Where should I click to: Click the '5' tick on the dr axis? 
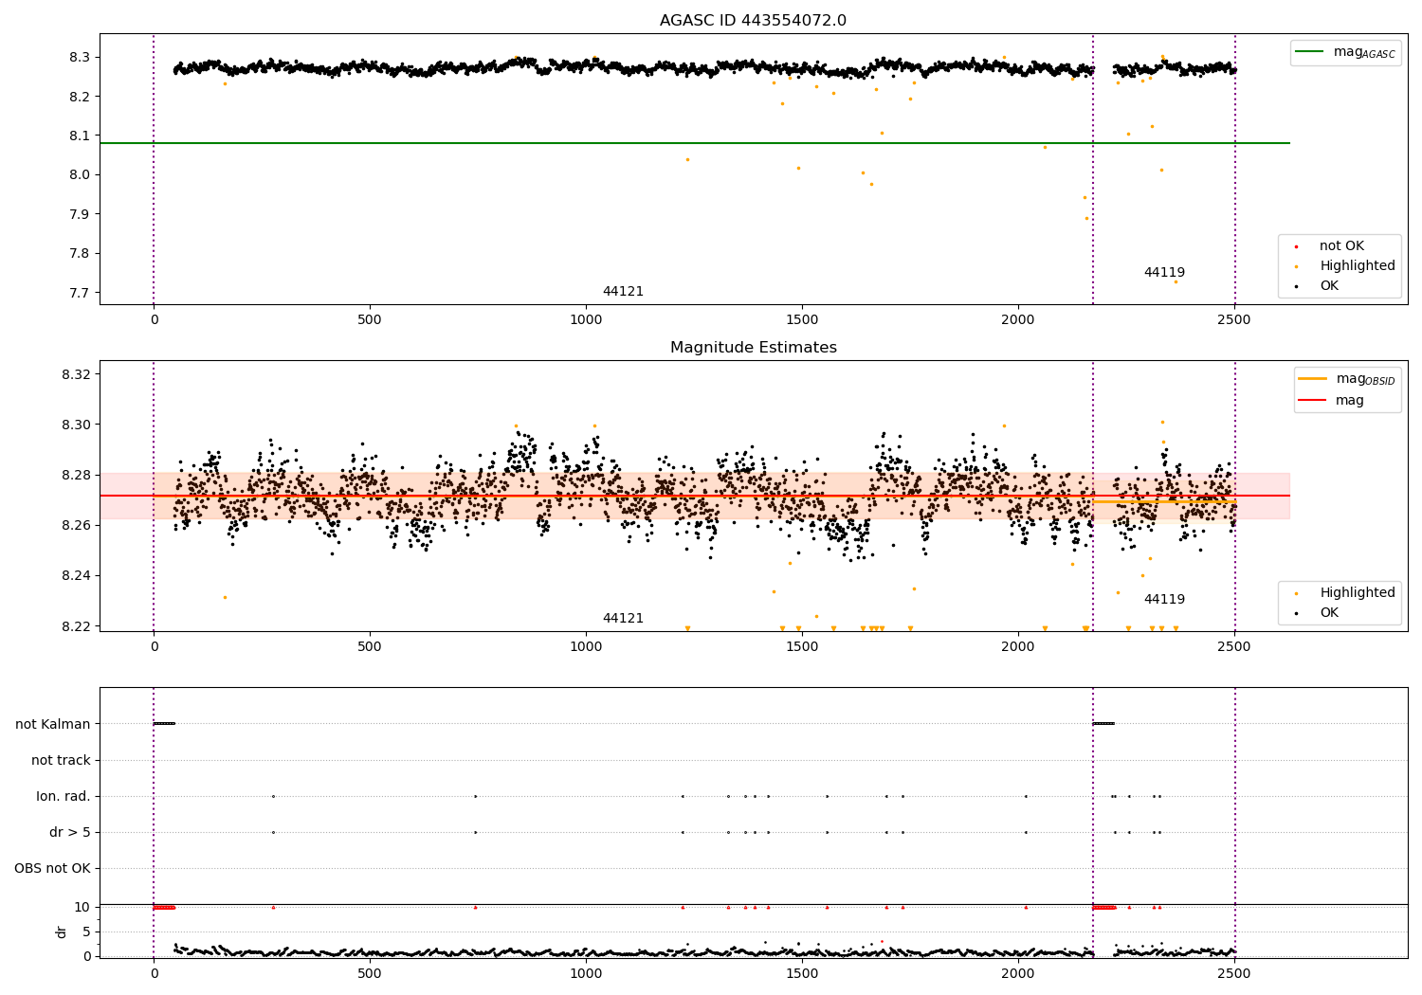[87, 932]
